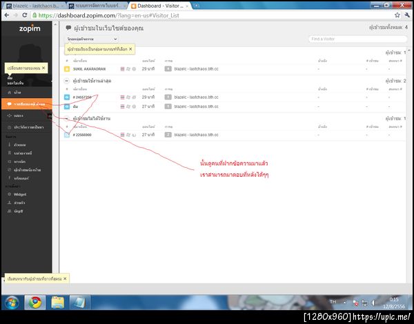The width and height of the screenshot is (414, 324).
Task: Close the yellow tooltip under the group dropdown
Action: 130,49
